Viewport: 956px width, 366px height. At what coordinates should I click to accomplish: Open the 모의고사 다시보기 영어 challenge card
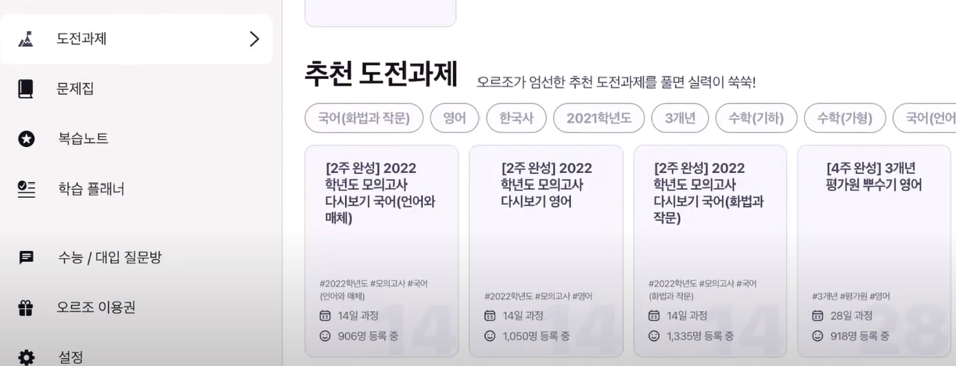(546, 251)
